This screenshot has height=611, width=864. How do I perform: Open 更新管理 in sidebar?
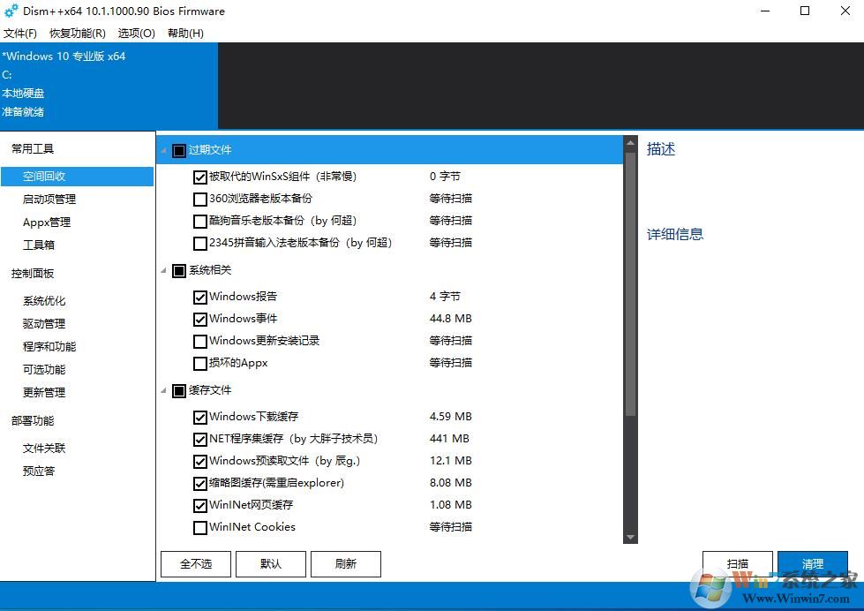point(44,393)
